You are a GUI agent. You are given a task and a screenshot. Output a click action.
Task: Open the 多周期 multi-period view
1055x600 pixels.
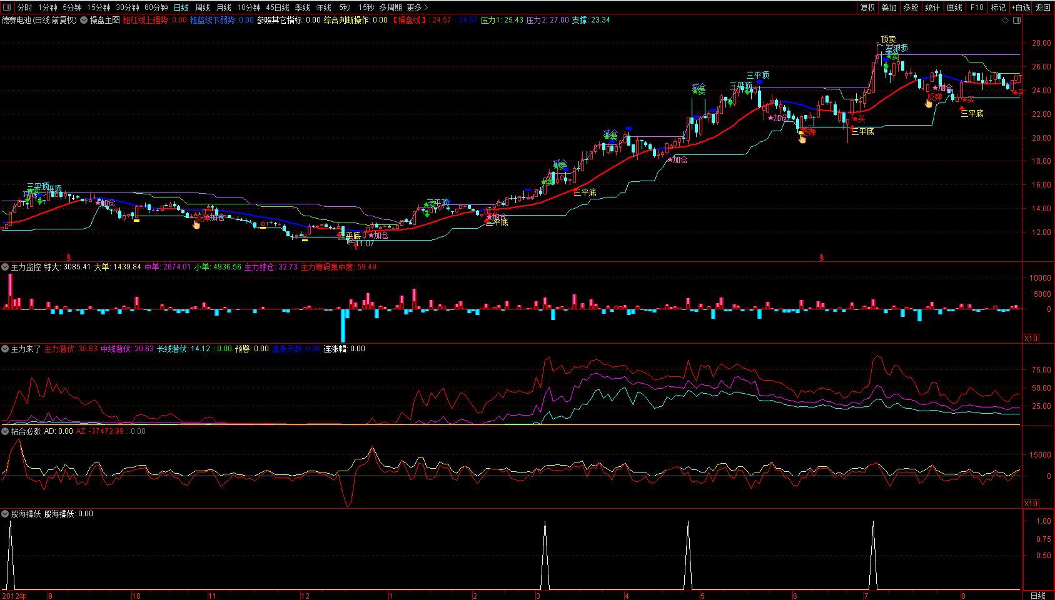point(390,7)
